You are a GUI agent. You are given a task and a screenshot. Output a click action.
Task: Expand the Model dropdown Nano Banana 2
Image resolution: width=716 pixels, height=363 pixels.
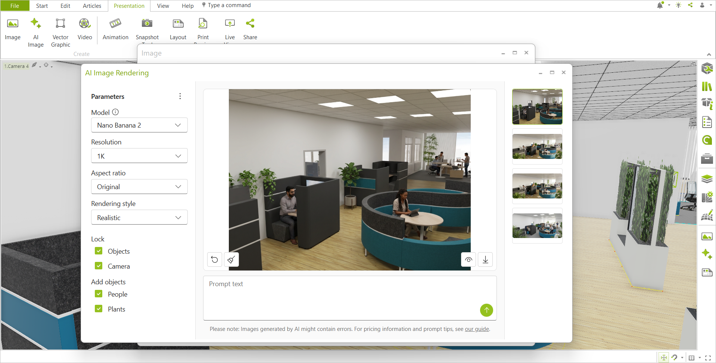tap(139, 125)
